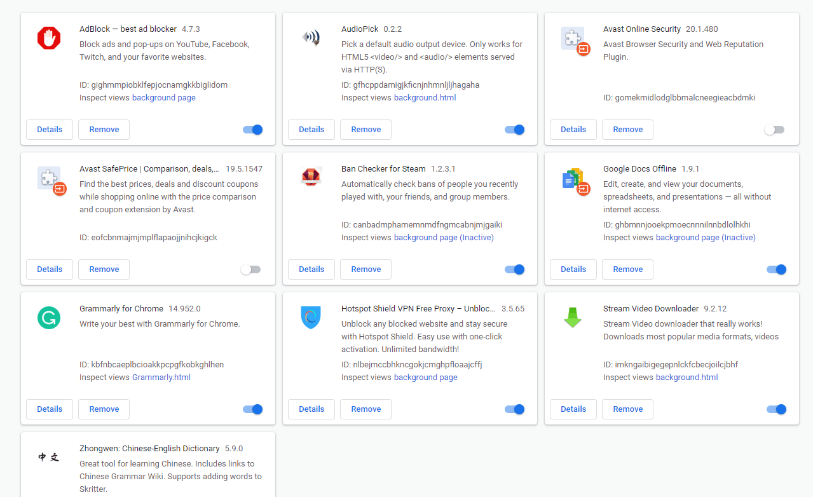Click the Hotspot Shield blue shield icon
Viewport: 813px width, 497px height.
click(310, 317)
